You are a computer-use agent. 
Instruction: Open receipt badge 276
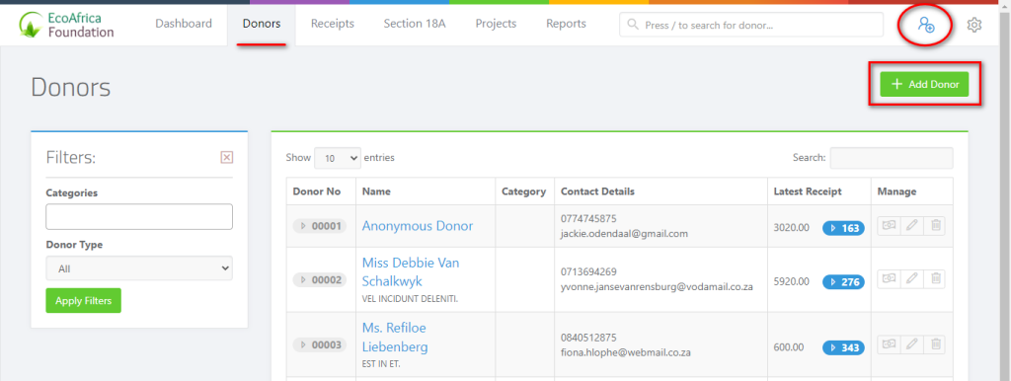843,281
